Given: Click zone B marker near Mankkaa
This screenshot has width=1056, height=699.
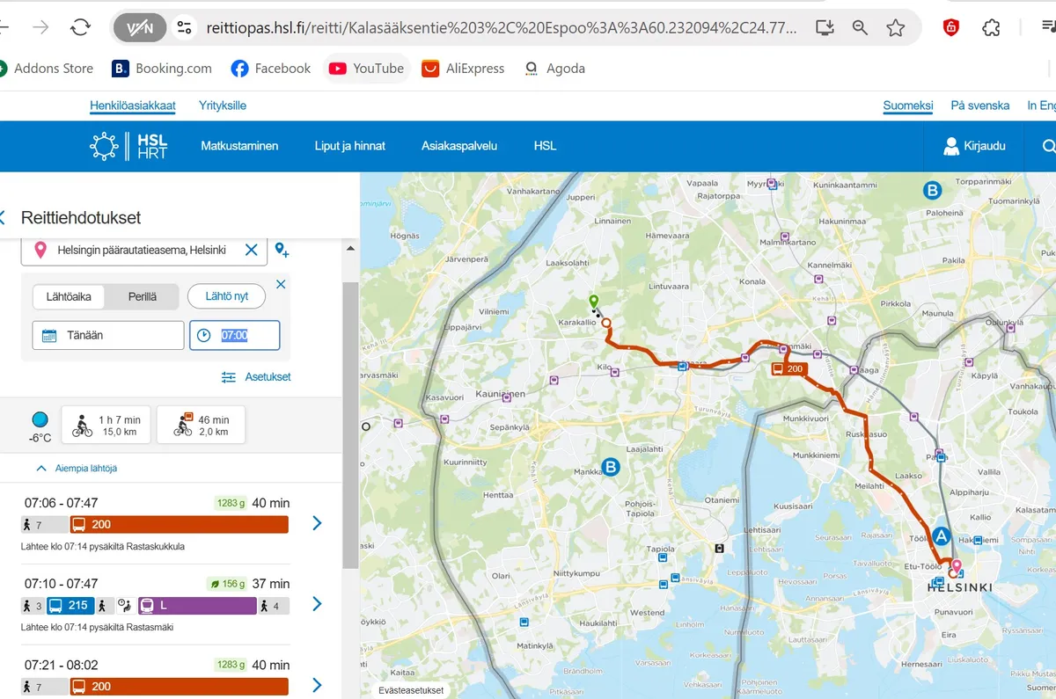Looking at the screenshot, I should (x=610, y=467).
